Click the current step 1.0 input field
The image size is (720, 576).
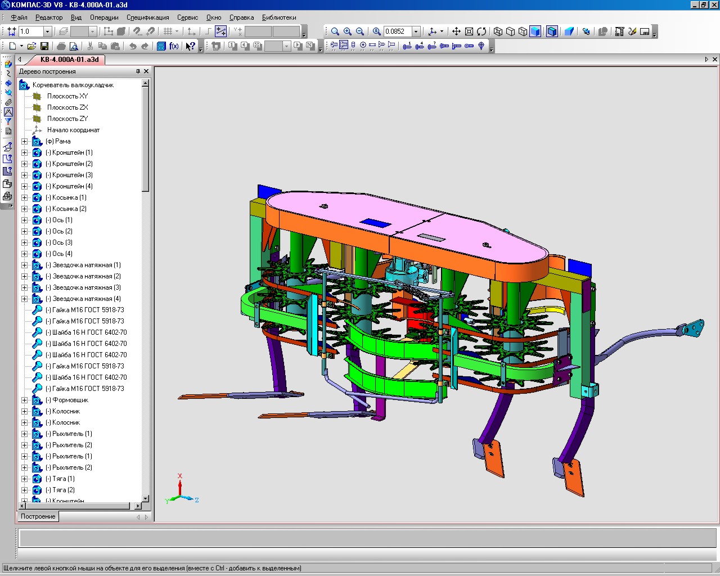click(x=31, y=31)
